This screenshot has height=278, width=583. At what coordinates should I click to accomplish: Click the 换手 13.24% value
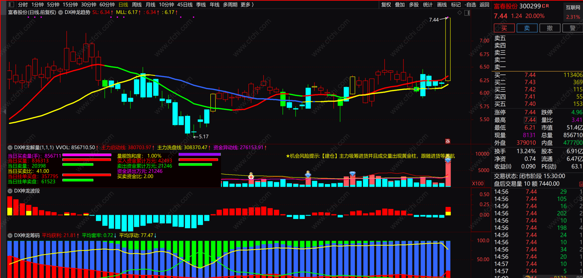point(526,151)
